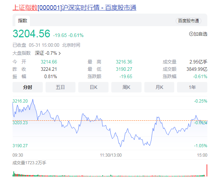Click the 百度股市通 badge button
The image size is (216, 181).
click(189, 21)
